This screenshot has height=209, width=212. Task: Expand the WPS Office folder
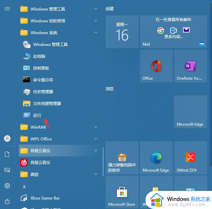click(x=95, y=139)
